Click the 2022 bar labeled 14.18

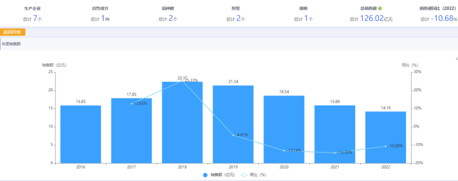coord(385,137)
